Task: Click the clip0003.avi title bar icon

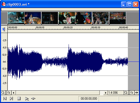Action: (4, 4)
